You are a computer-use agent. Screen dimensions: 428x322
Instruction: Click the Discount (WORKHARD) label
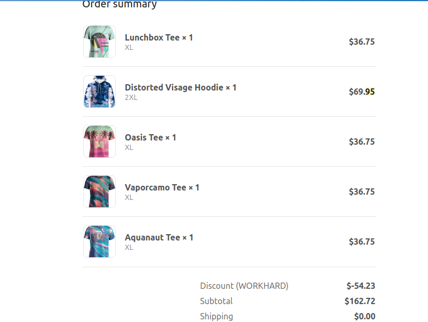[x=244, y=286]
